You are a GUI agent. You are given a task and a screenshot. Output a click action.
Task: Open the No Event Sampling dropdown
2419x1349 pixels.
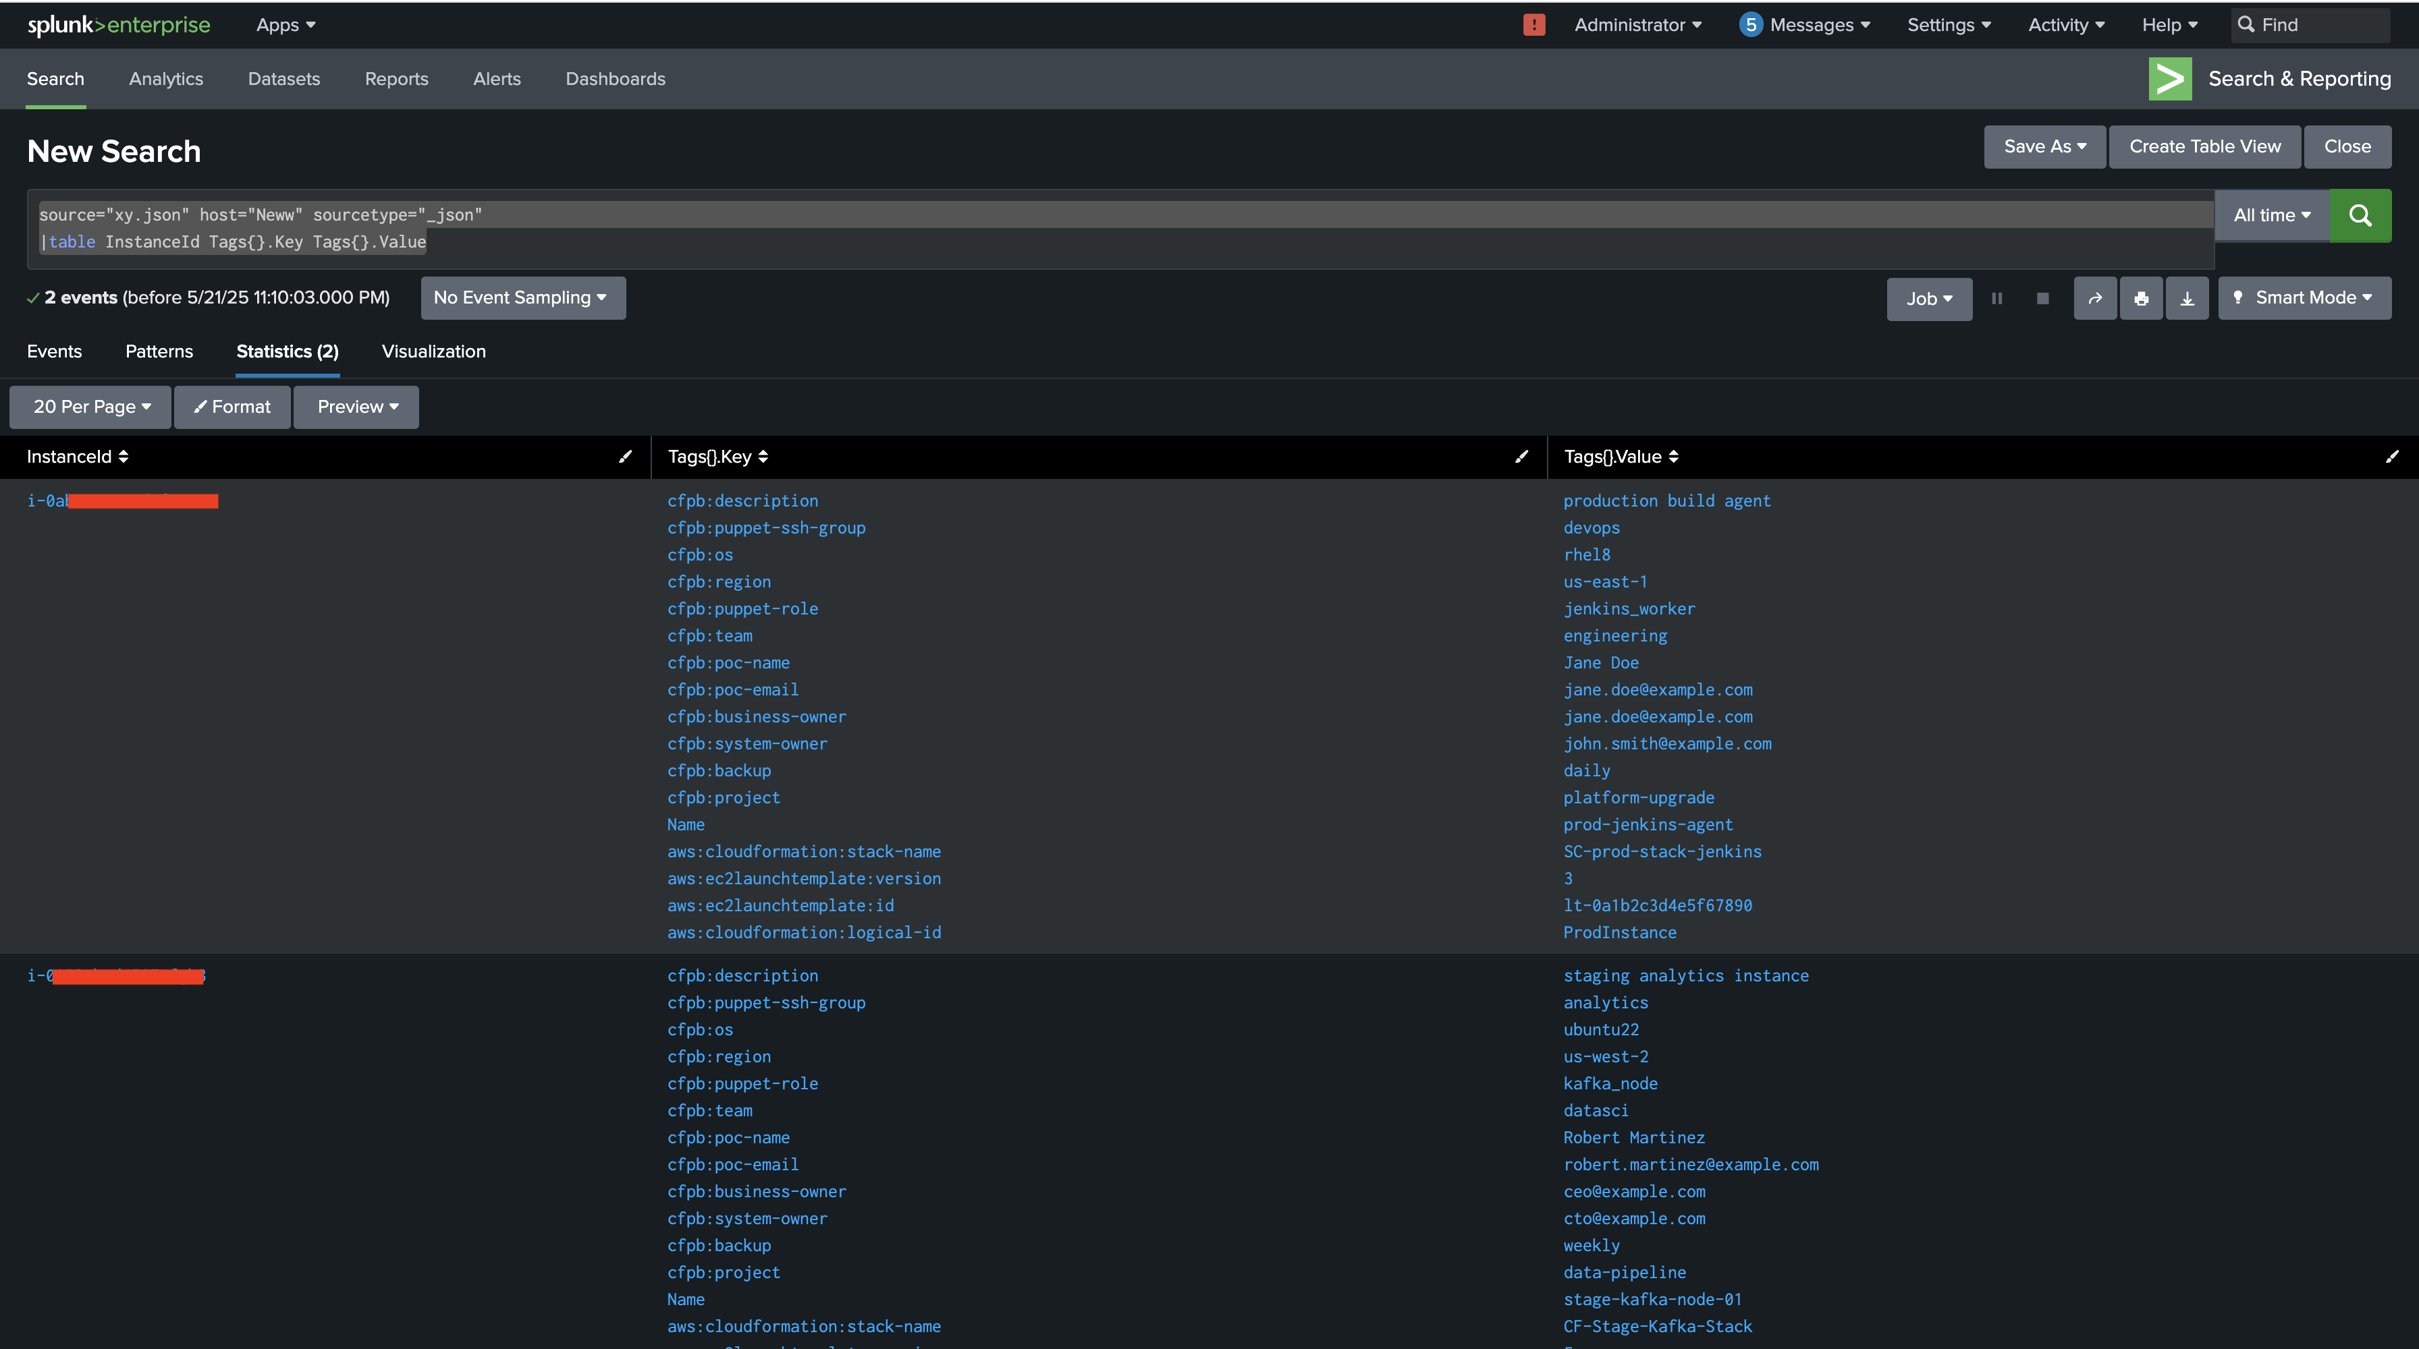click(522, 297)
